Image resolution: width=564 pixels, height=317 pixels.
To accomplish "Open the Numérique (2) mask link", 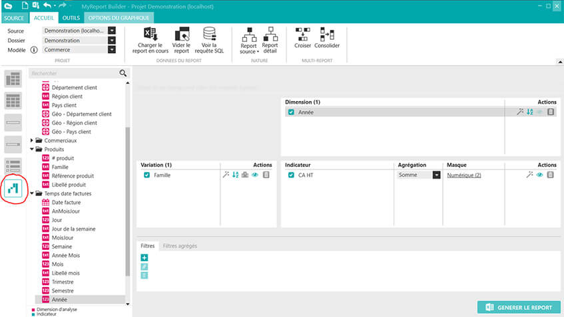I will click(x=464, y=175).
